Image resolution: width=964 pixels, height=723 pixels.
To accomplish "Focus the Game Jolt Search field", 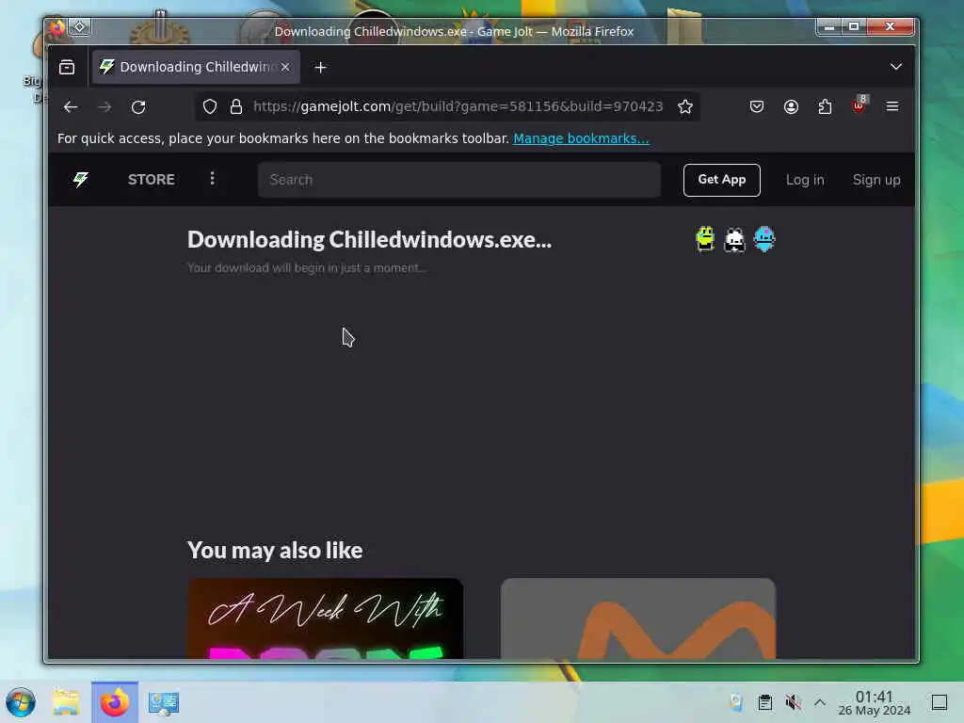I will (x=459, y=180).
